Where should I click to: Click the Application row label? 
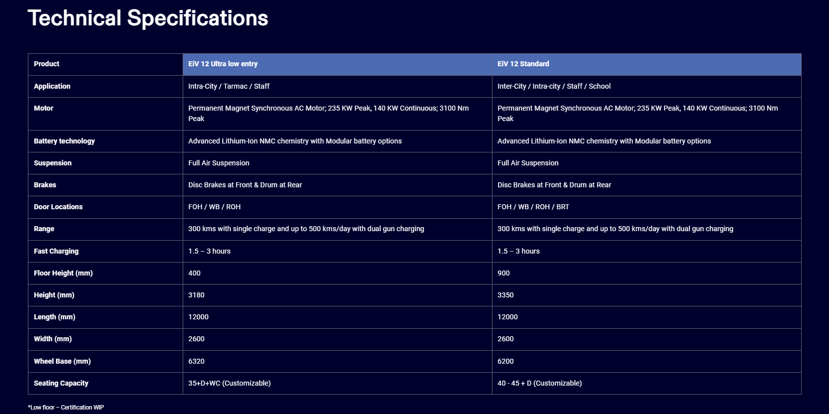52,86
